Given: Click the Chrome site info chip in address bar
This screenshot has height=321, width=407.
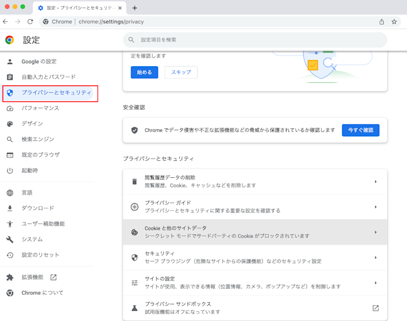Looking at the screenshot, I should (x=57, y=22).
